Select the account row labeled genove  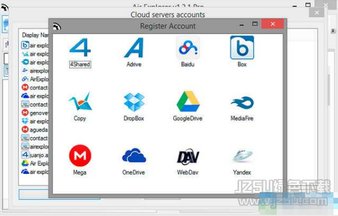35,113
